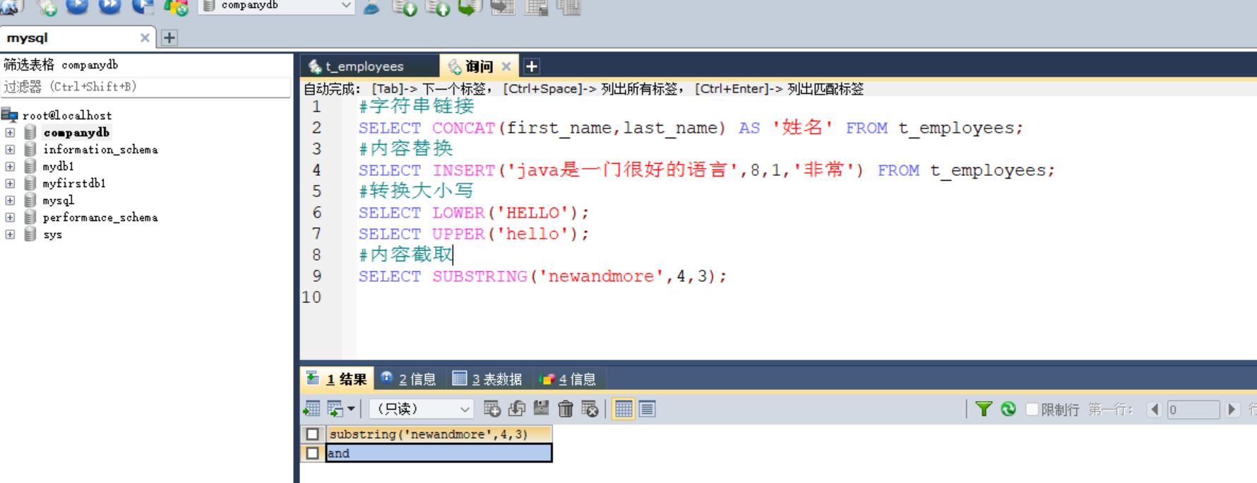Tick the checkbox for the 'and' result row
The image size is (1257, 483).
coord(313,453)
